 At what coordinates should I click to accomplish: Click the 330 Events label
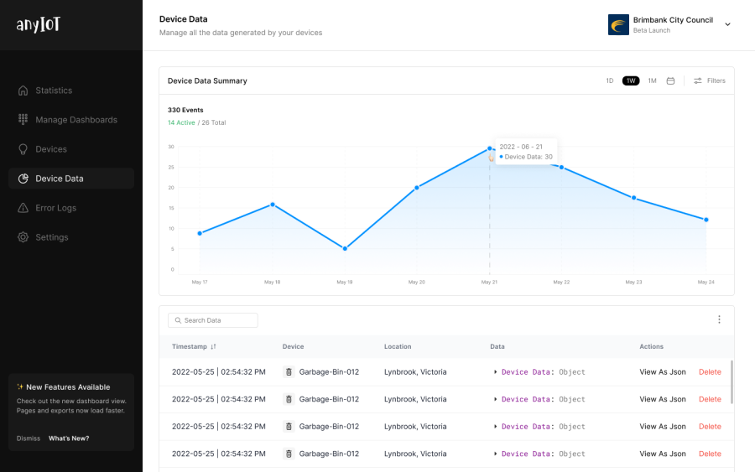[x=185, y=110]
